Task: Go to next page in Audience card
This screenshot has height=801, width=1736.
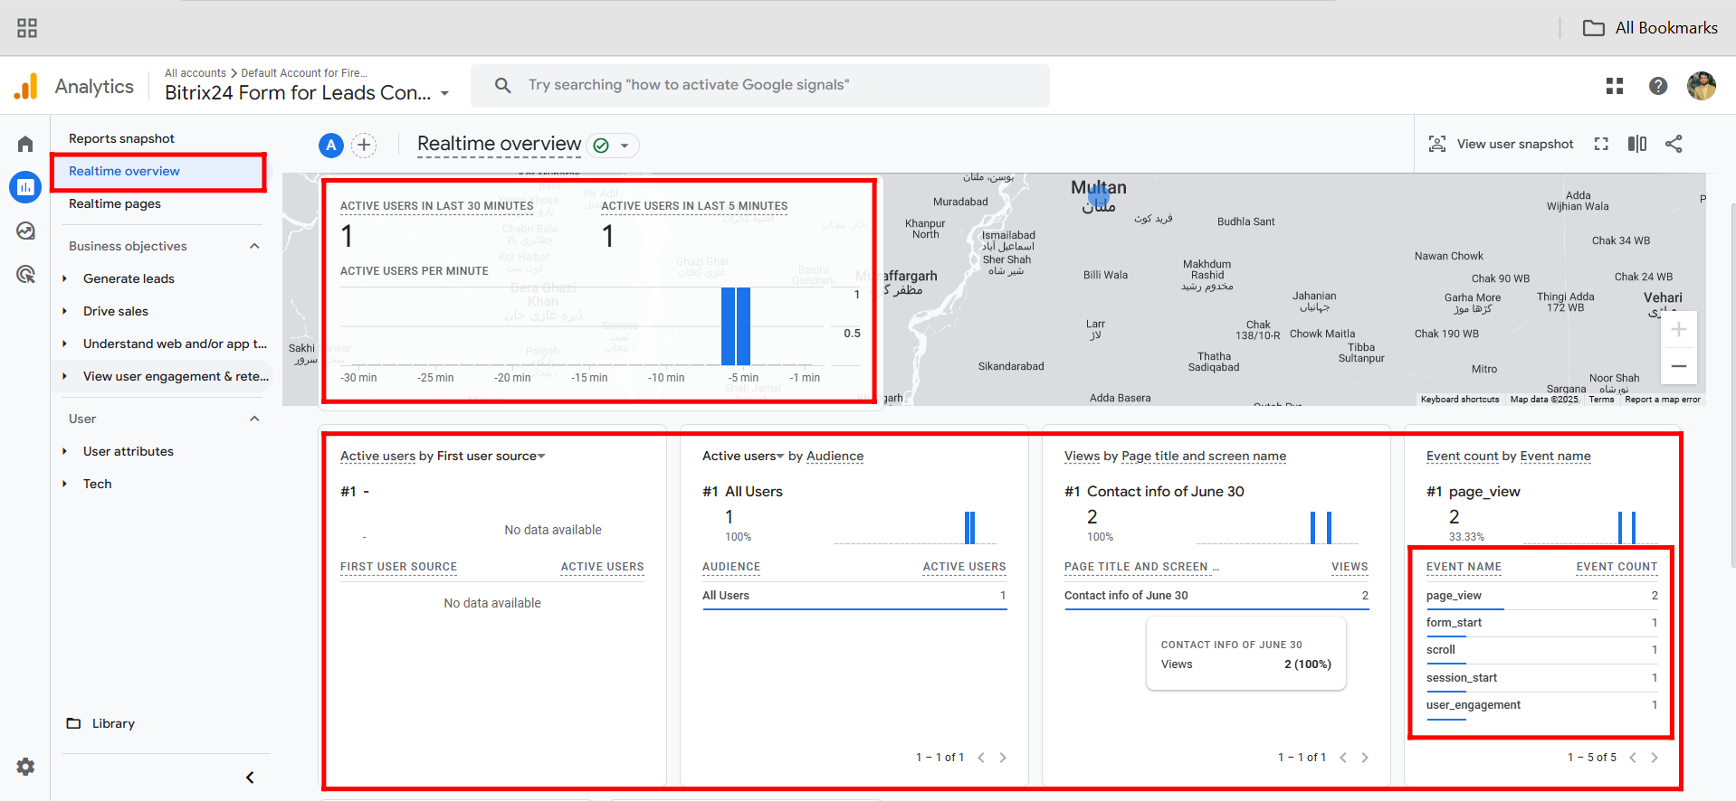Action: click(1003, 758)
